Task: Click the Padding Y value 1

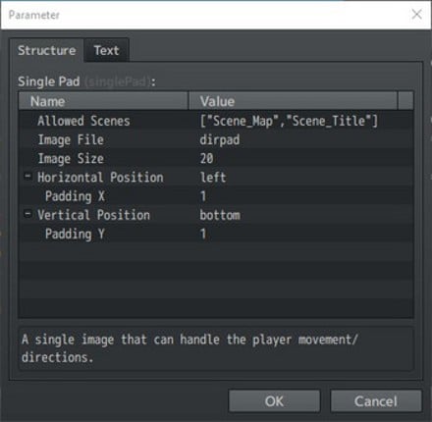Action: 203,234
